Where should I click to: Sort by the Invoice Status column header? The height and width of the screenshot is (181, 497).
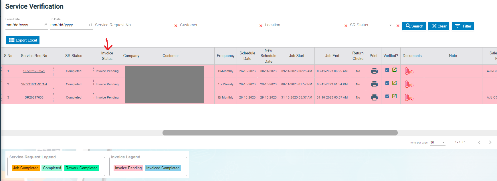(x=107, y=56)
